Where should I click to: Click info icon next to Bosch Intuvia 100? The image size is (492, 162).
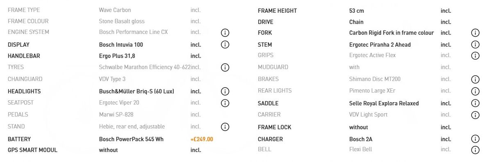tap(225, 45)
